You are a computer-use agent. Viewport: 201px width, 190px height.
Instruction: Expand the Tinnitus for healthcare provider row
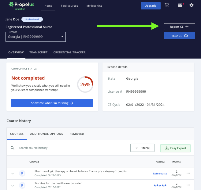(x=13, y=185)
